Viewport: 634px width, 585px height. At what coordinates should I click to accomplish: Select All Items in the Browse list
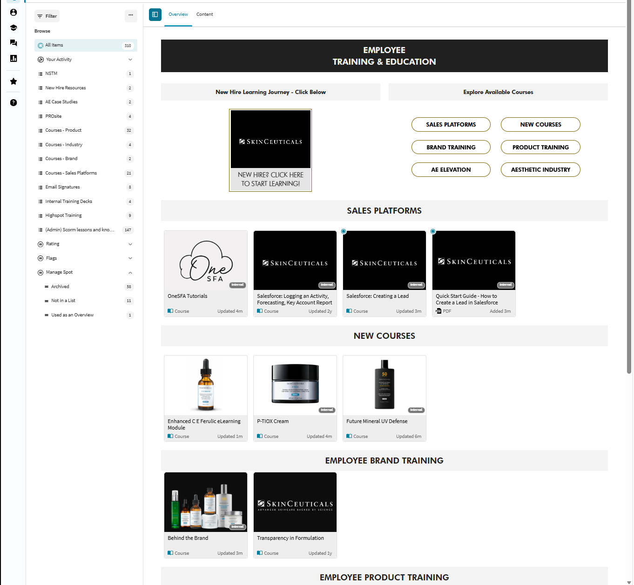tap(86, 45)
